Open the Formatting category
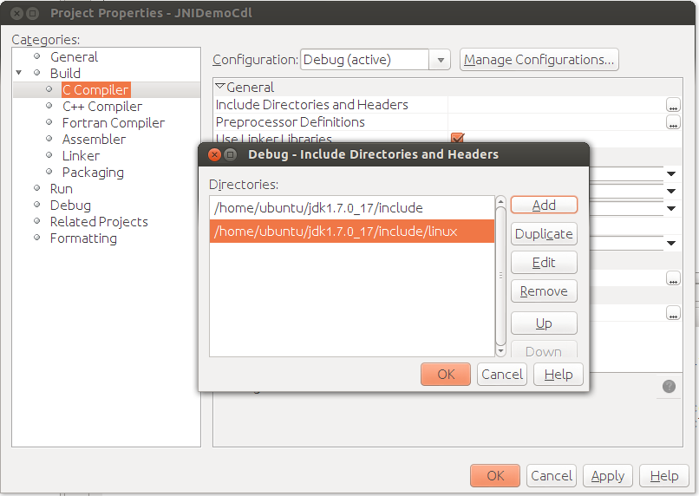 point(83,238)
